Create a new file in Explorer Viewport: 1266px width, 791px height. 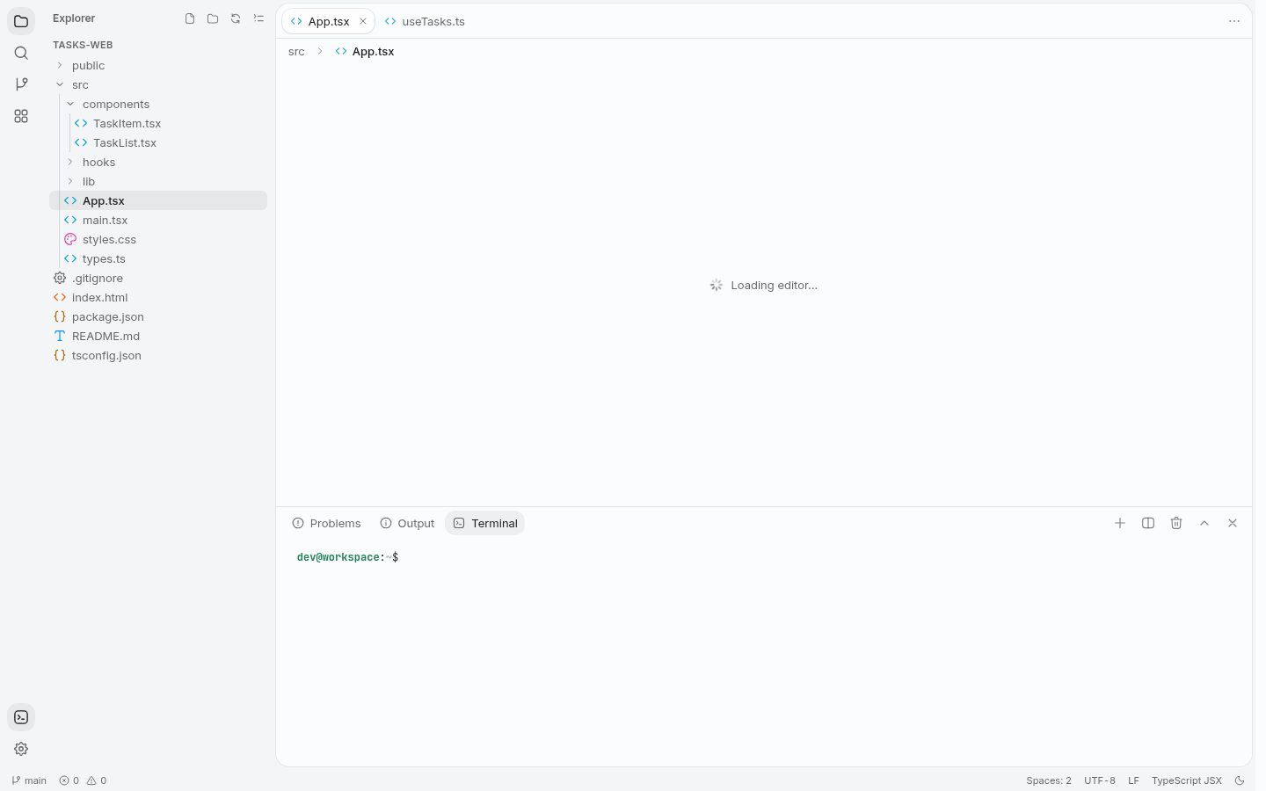tap(190, 18)
